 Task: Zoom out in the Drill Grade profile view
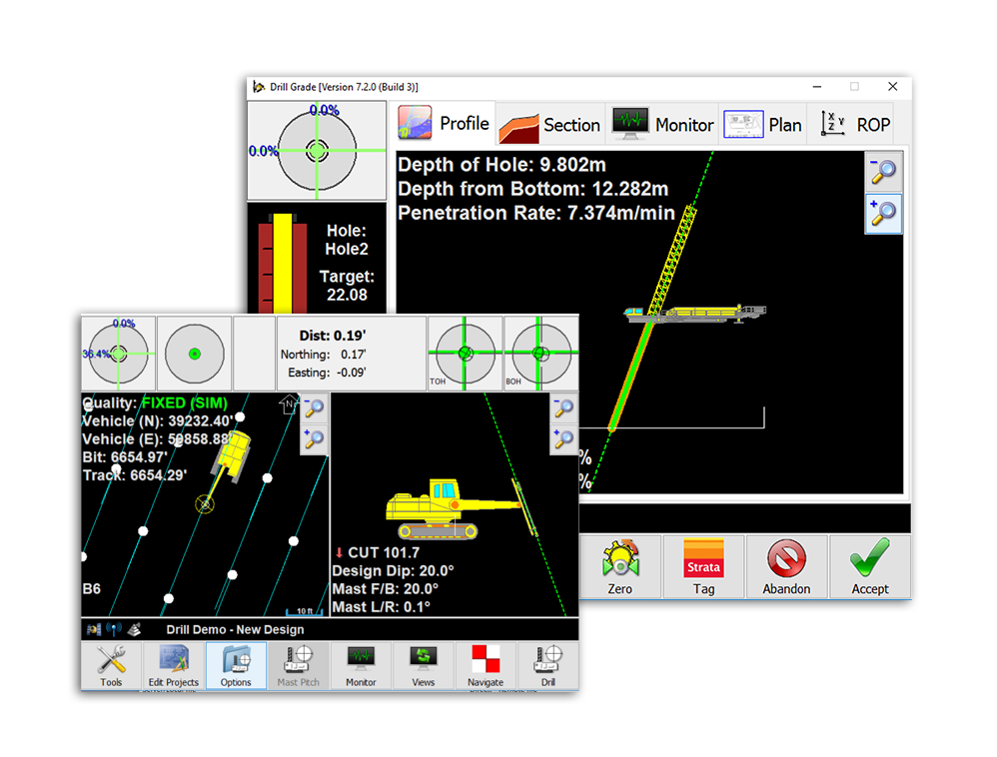pos(883,171)
